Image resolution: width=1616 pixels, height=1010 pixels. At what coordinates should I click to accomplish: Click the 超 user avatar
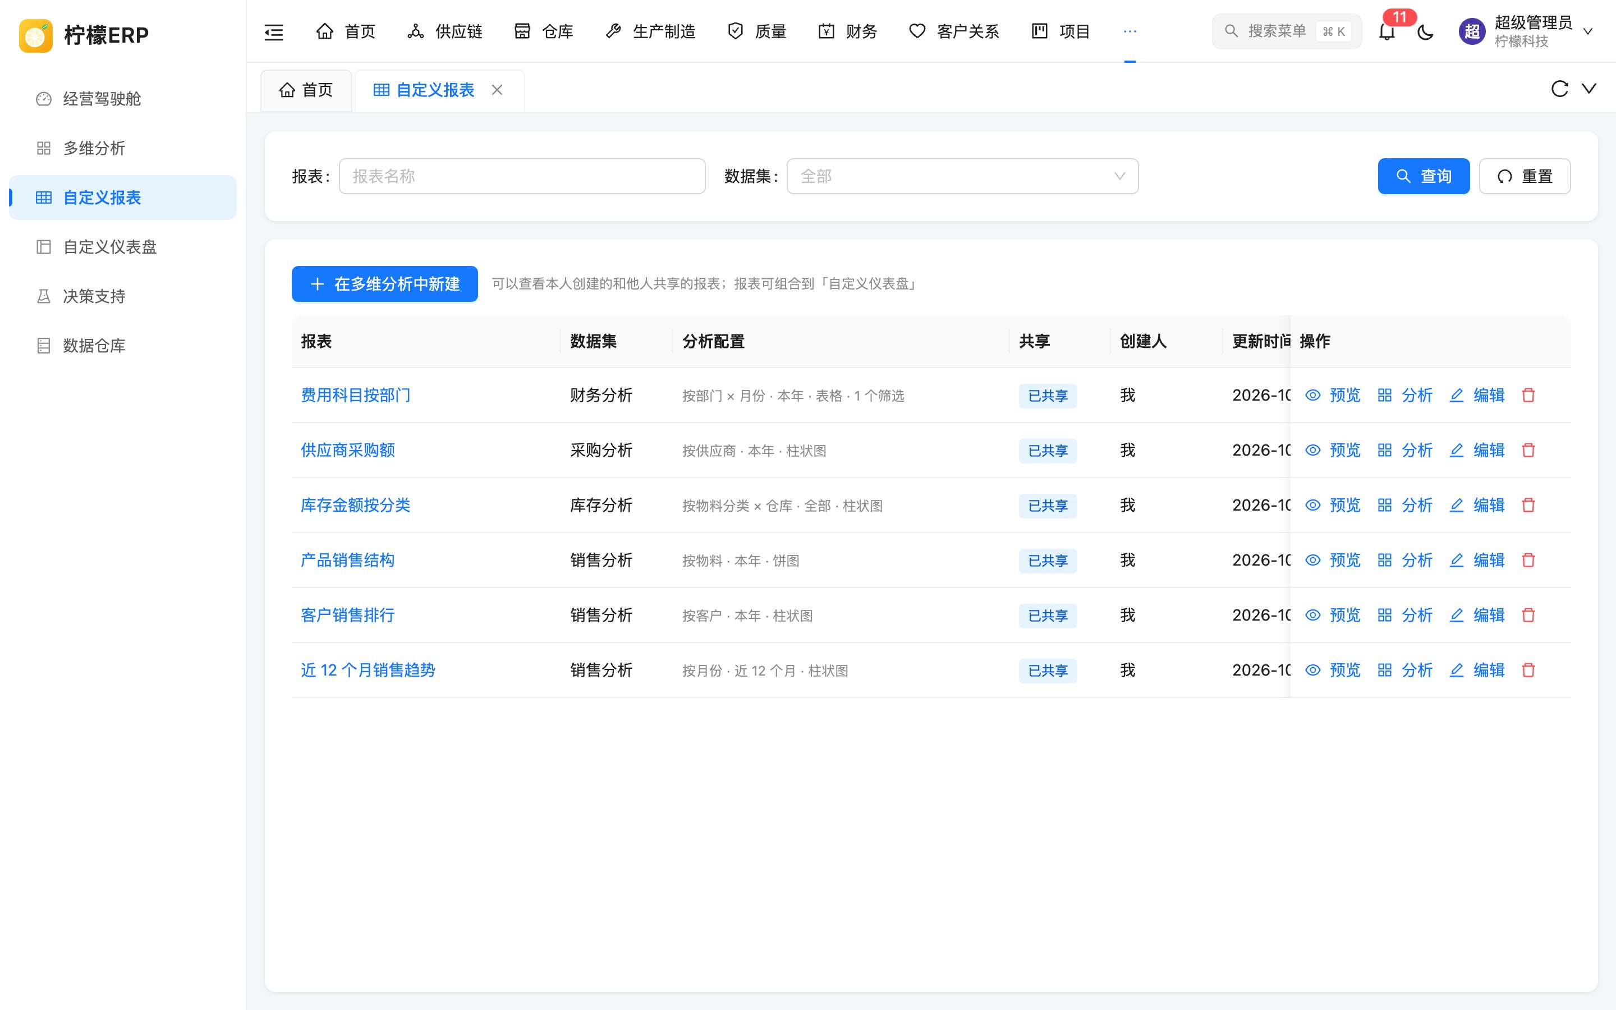click(x=1472, y=31)
